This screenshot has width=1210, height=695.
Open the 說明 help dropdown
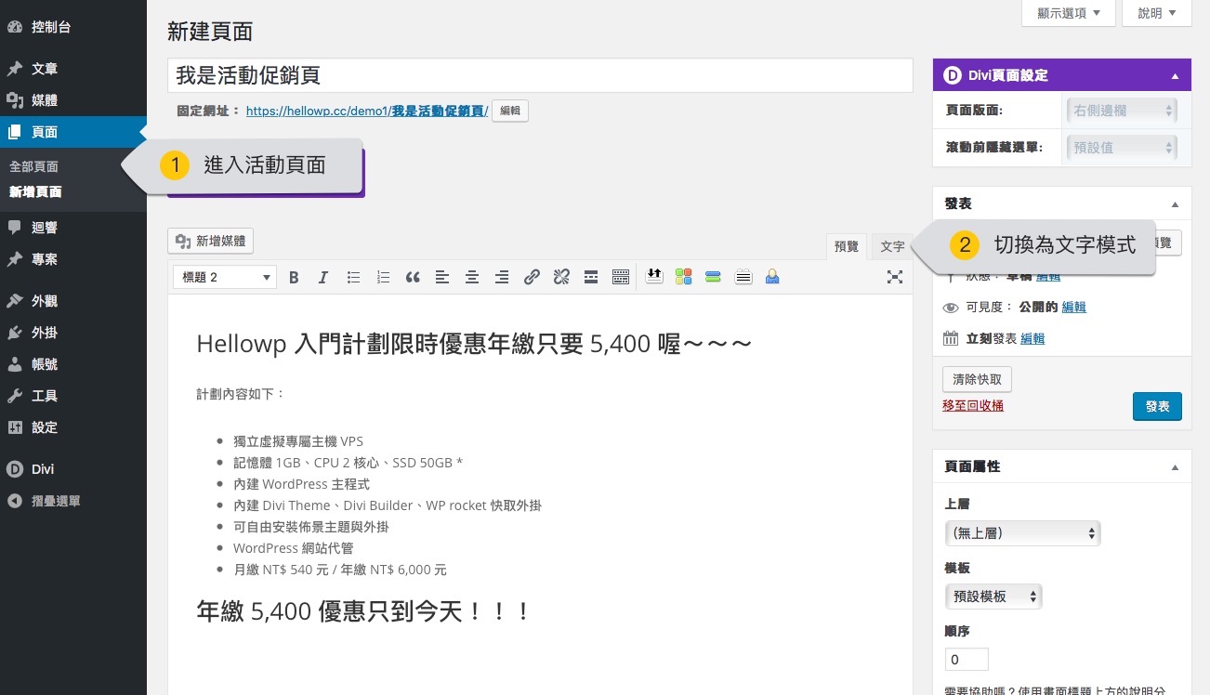[x=1157, y=13]
